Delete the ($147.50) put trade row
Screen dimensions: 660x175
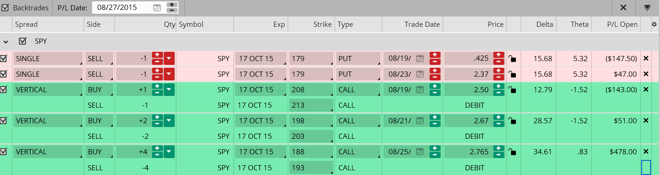(646, 58)
